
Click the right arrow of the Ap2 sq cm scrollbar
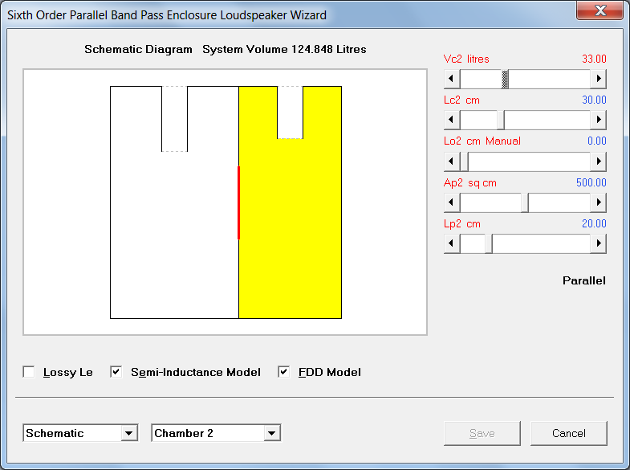[598, 202]
